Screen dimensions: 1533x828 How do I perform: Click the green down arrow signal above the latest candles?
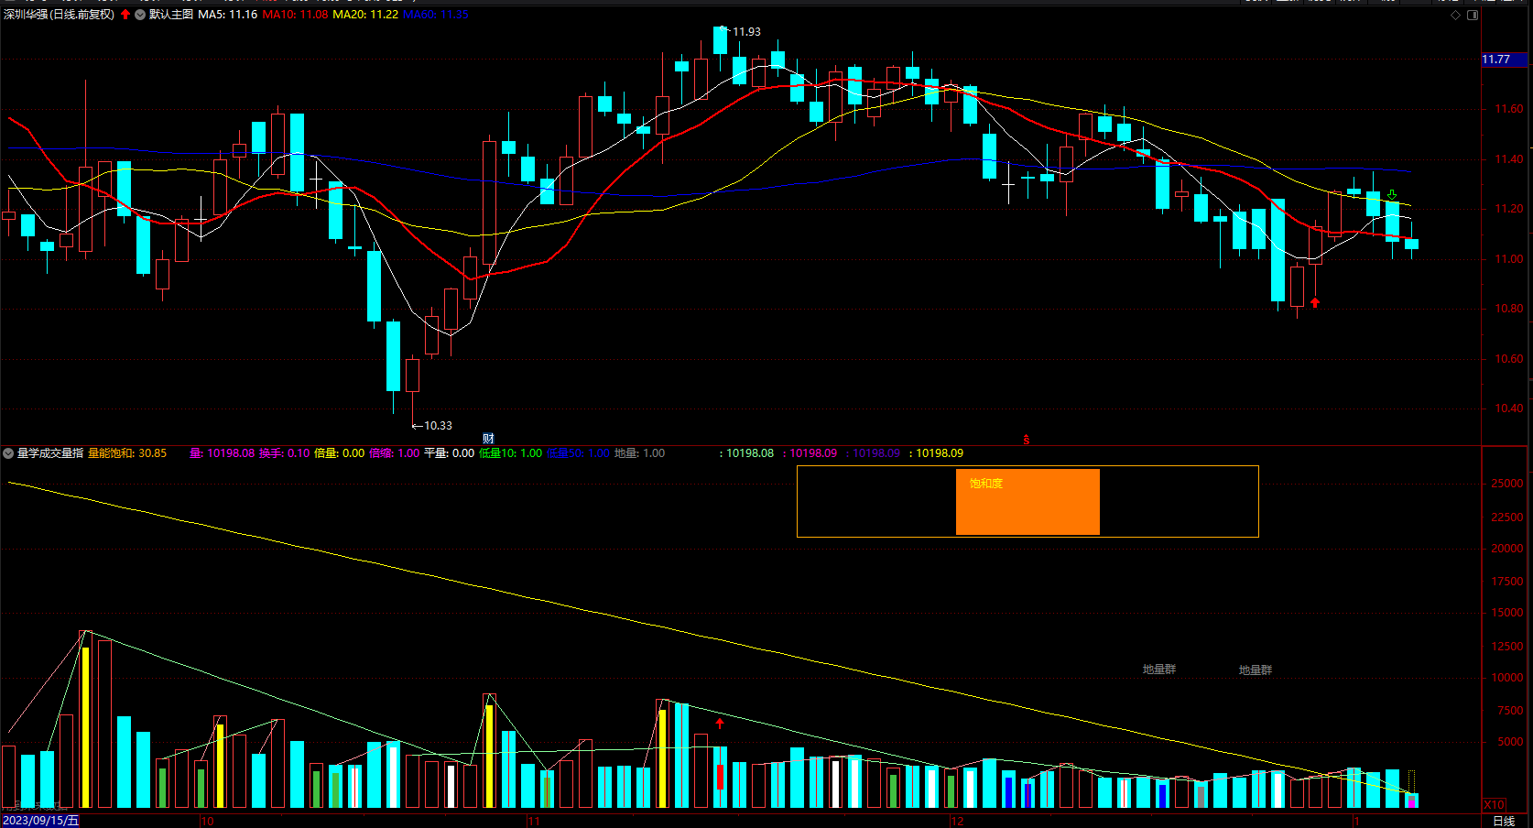(1392, 195)
